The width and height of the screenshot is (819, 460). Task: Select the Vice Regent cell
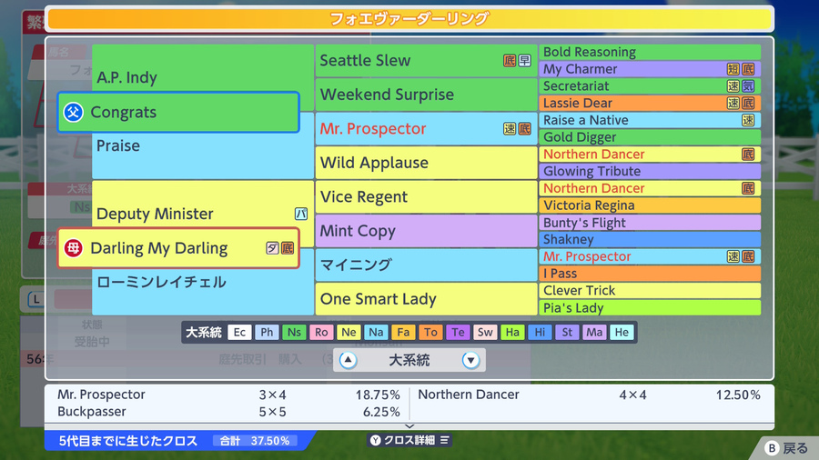(x=426, y=196)
